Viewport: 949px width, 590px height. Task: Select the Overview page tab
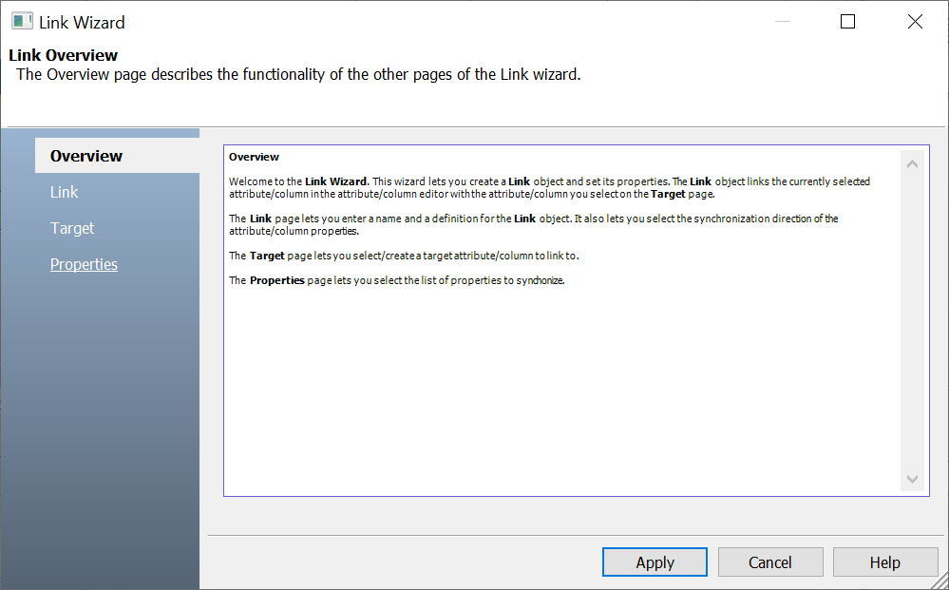(86, 156)
